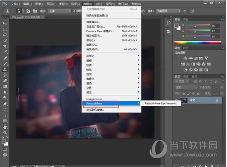Toggle smart object filter in Layers panel
This screenshot has height=167, width=227.
[x=216, y=81]
